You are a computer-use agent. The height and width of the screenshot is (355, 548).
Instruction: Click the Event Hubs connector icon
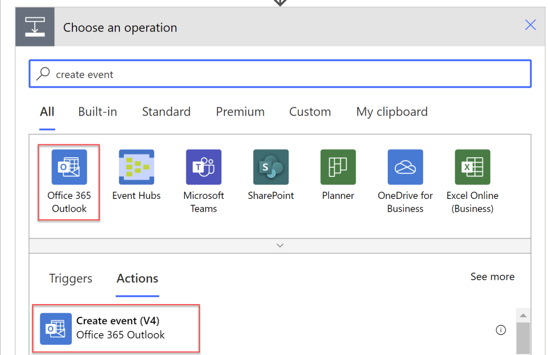tap(136, 167)
